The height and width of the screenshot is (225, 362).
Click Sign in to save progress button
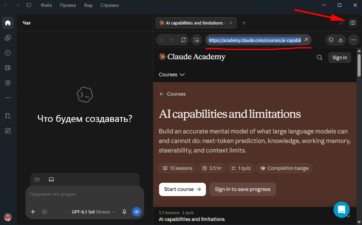[243, 189]
